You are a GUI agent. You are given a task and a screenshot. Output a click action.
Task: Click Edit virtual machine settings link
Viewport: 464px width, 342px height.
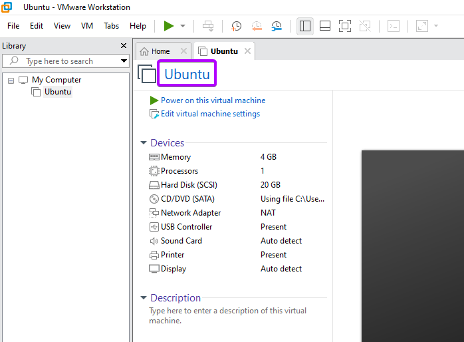(211, 114)
